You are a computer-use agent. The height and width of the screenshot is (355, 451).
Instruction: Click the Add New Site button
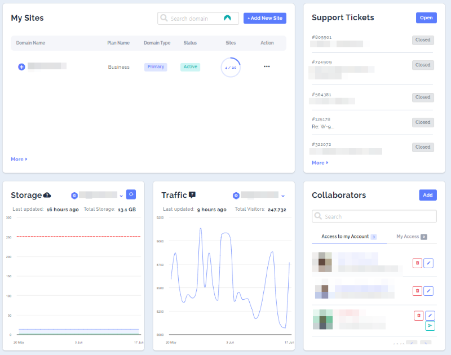click(265, 19)
